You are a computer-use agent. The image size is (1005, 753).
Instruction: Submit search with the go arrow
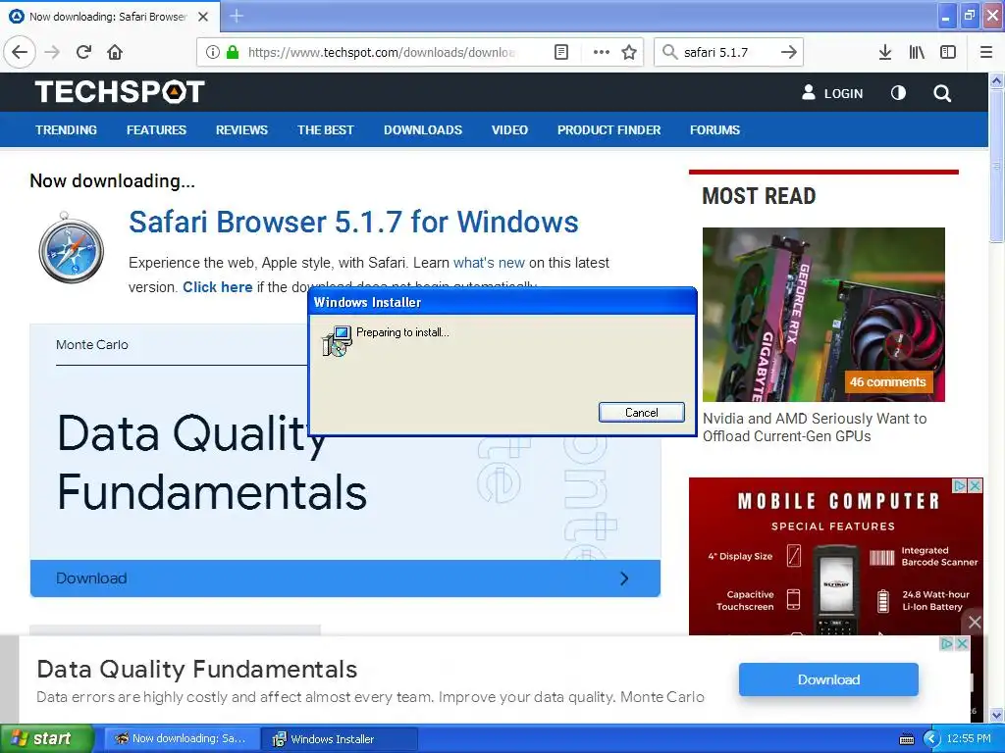pos(789,52)
